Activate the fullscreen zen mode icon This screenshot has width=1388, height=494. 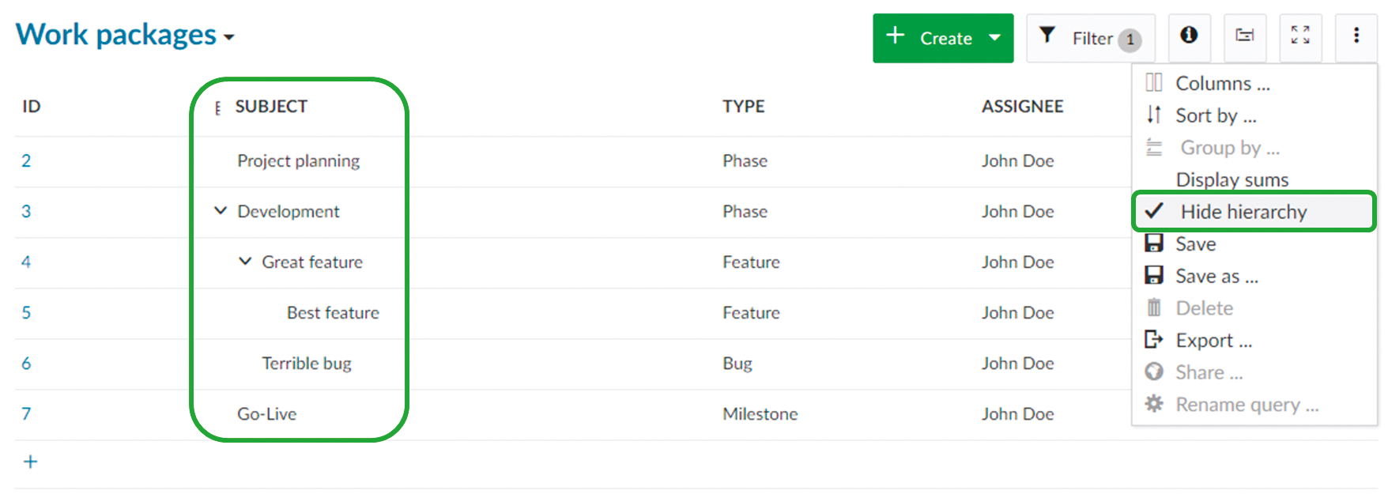(x=1300, y=36)
